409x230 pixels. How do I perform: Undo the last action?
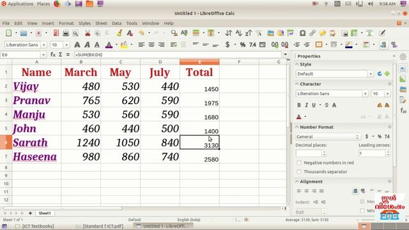click(x=142, y=33)
